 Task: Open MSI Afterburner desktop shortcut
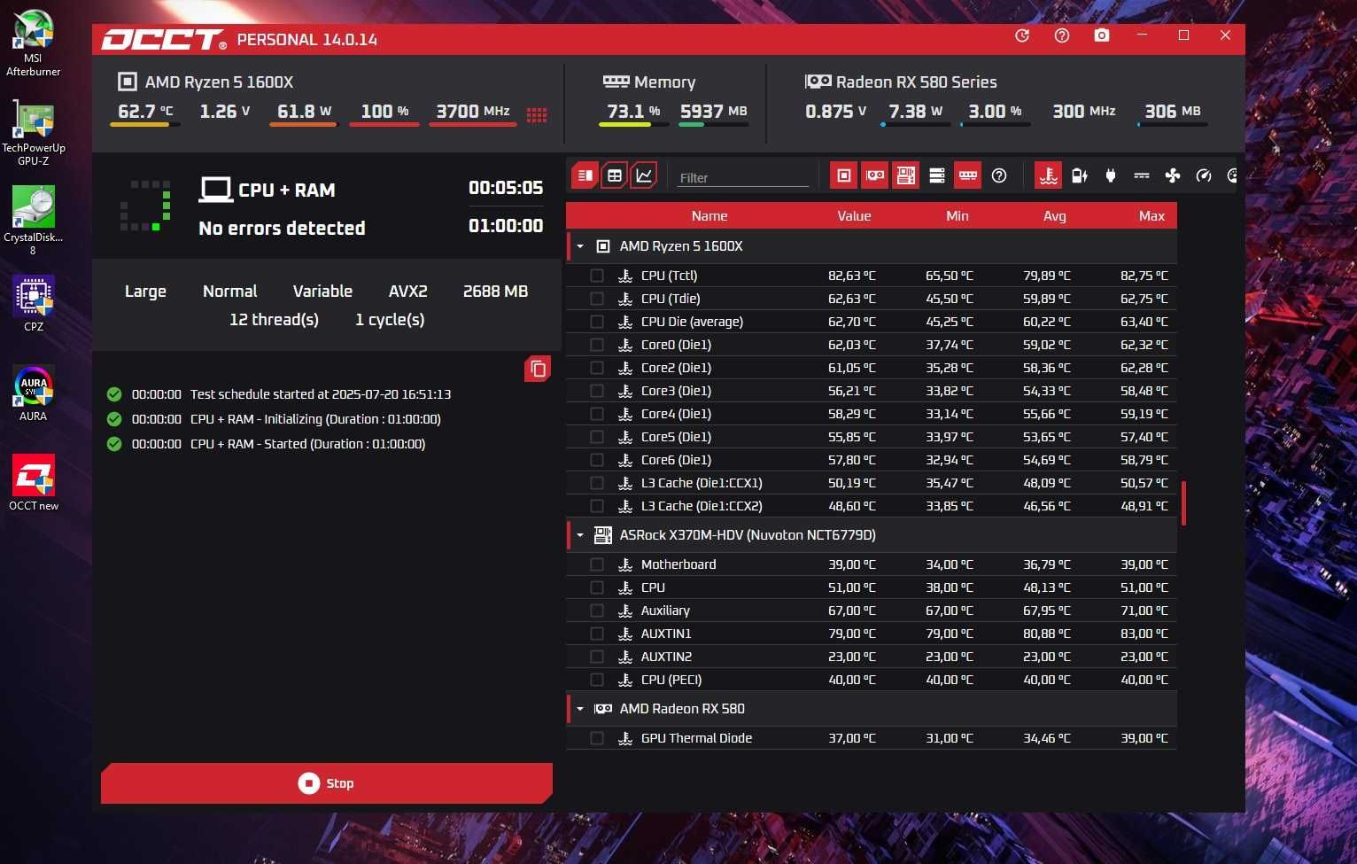click(x=33, y=42)
